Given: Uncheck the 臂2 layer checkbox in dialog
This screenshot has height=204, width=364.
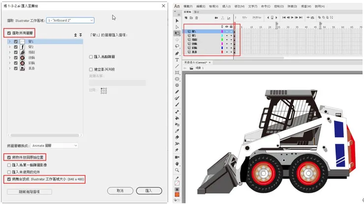Looking at the screenshot, I should tap(16, 47).
